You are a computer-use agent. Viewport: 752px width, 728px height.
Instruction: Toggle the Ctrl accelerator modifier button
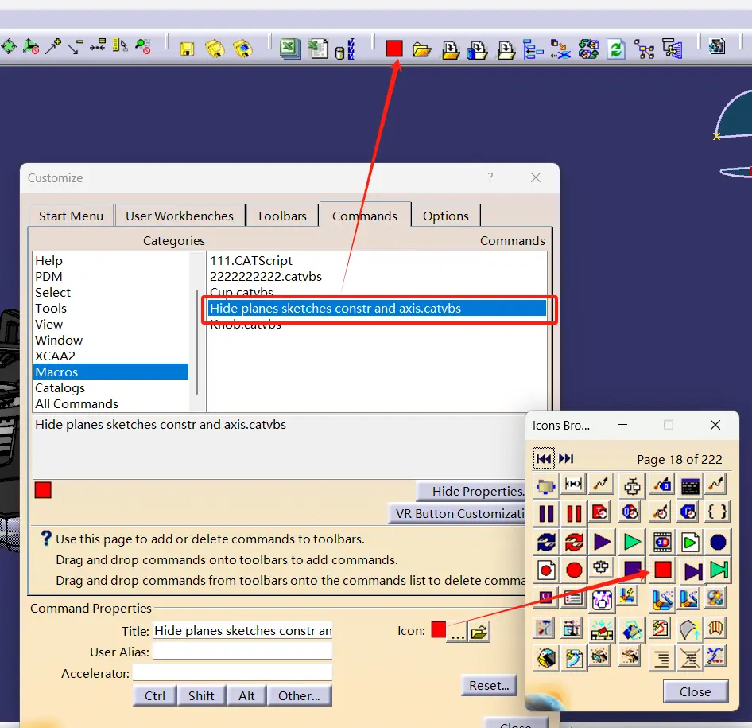[x=155, y=695]
